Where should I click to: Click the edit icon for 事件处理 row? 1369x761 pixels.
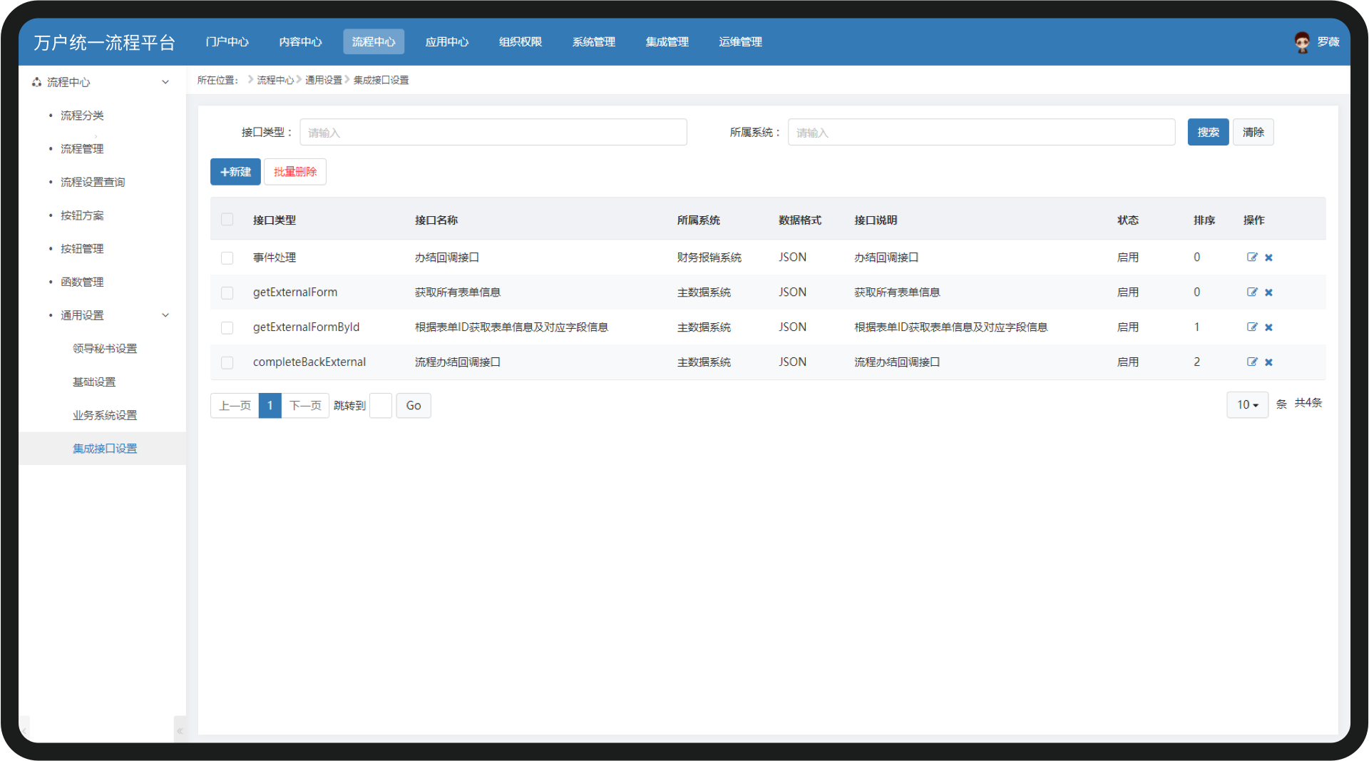coord(1251,257)
